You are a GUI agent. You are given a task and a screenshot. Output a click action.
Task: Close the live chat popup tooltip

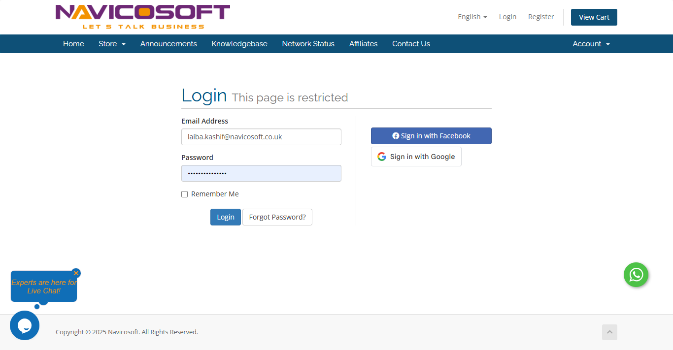(x=76, y=273)
